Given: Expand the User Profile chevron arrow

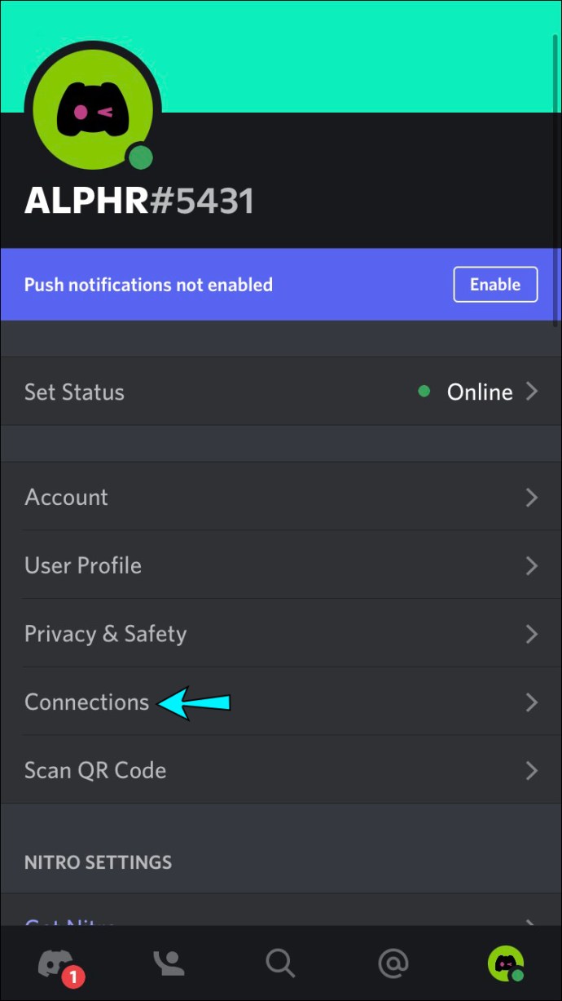Looking at the screenshot, I should pos(532,565).
